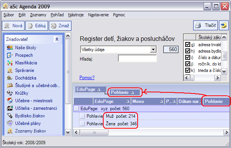Click the Zmaž delete button
This screenshot has height=148, width=231.
click(60, 26)
